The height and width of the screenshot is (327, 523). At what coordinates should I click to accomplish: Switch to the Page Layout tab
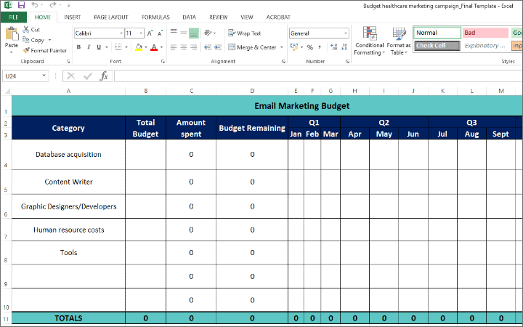pyautogui.click(x=110, y=16)
